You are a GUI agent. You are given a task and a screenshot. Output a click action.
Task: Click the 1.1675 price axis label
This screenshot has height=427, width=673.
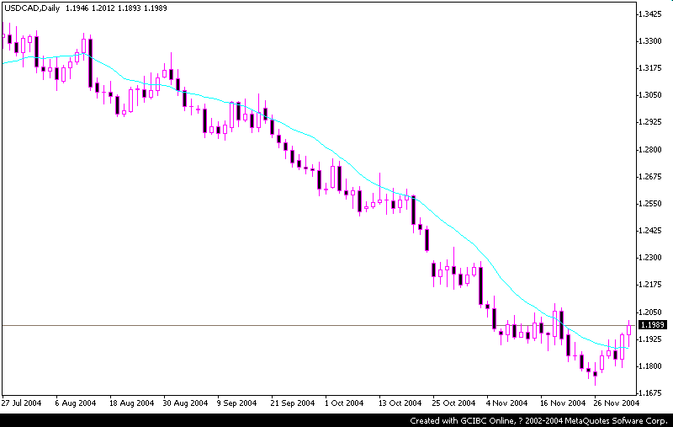[x=649, y=393]
